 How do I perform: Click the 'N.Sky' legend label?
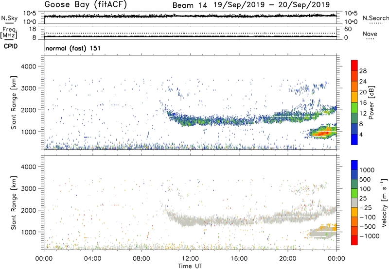point(9,18)
